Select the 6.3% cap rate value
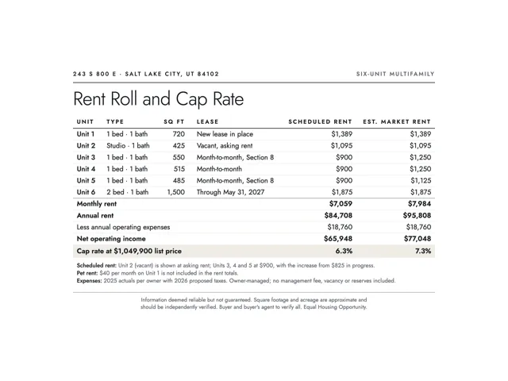The height and width of the screenshot is (381, 508). 344,251
